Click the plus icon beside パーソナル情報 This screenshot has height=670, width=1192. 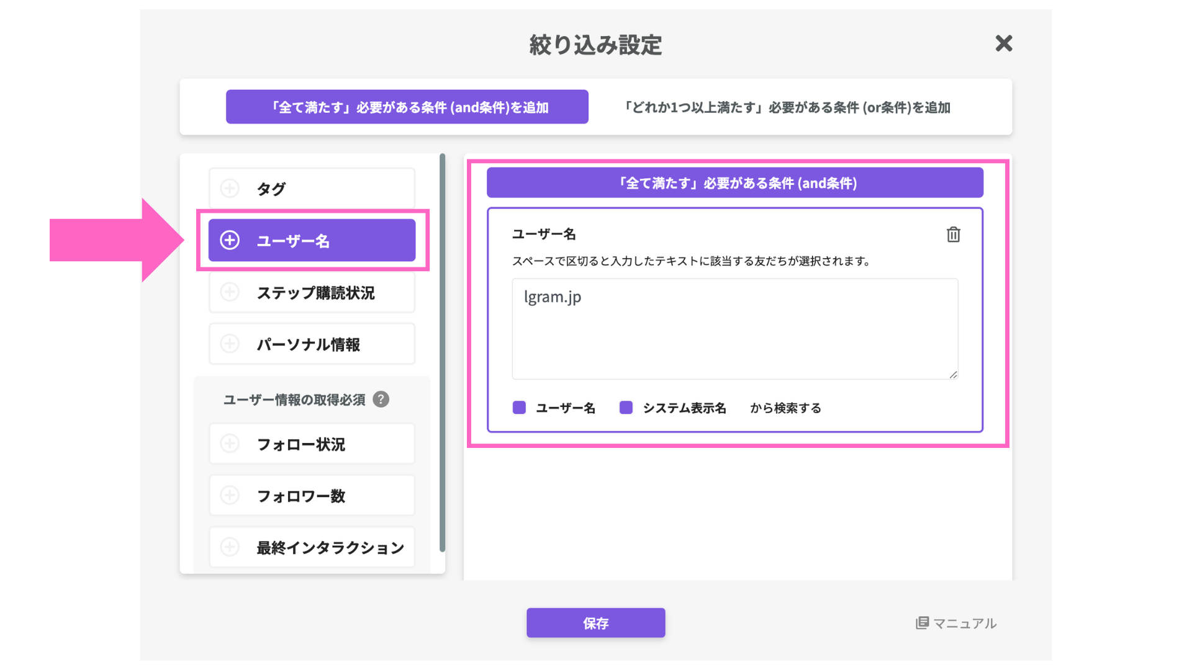(230, 344)
